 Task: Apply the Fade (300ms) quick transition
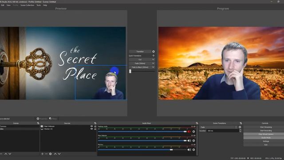click(140, 63)
